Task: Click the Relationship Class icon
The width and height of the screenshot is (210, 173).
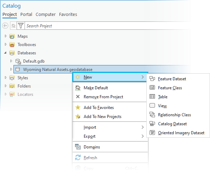Action: 152,115
